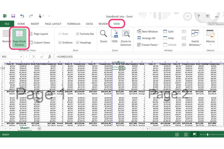This screenshot has height=149, width=224.
Task: Open Ribbon Display Options
Action: 208,16
